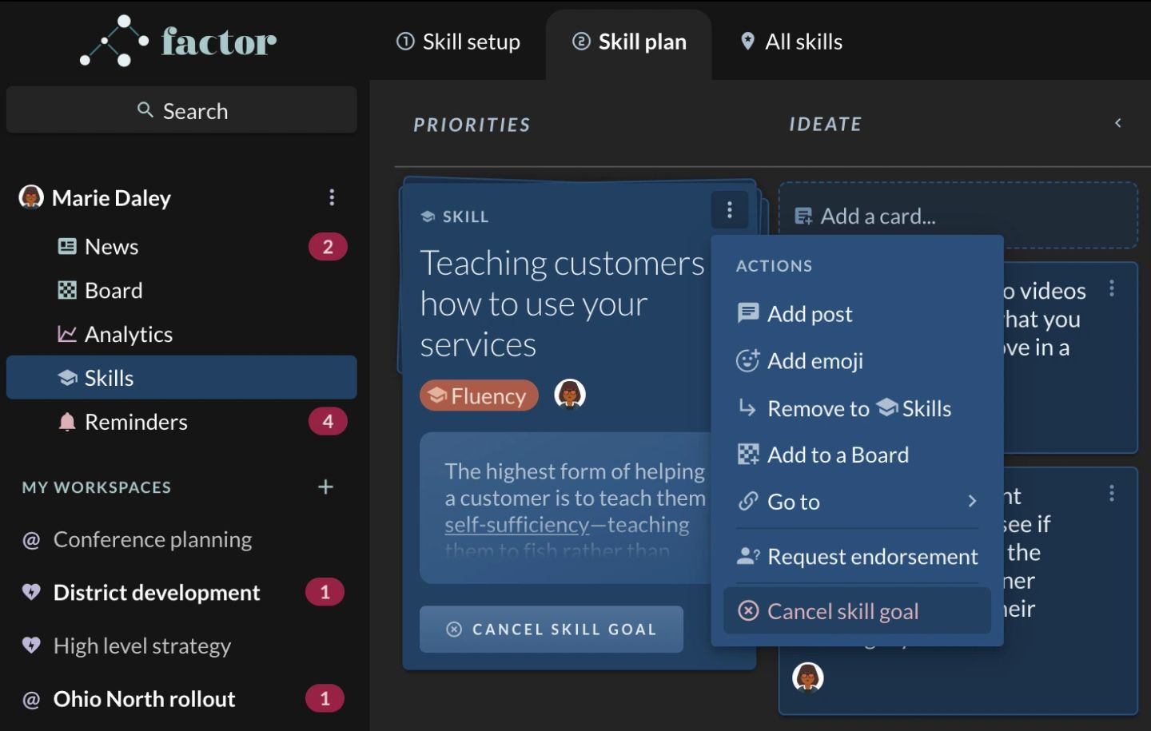Choose Remove to Skills from the menu
This screenshot has height=731, width=1151.
857,408
